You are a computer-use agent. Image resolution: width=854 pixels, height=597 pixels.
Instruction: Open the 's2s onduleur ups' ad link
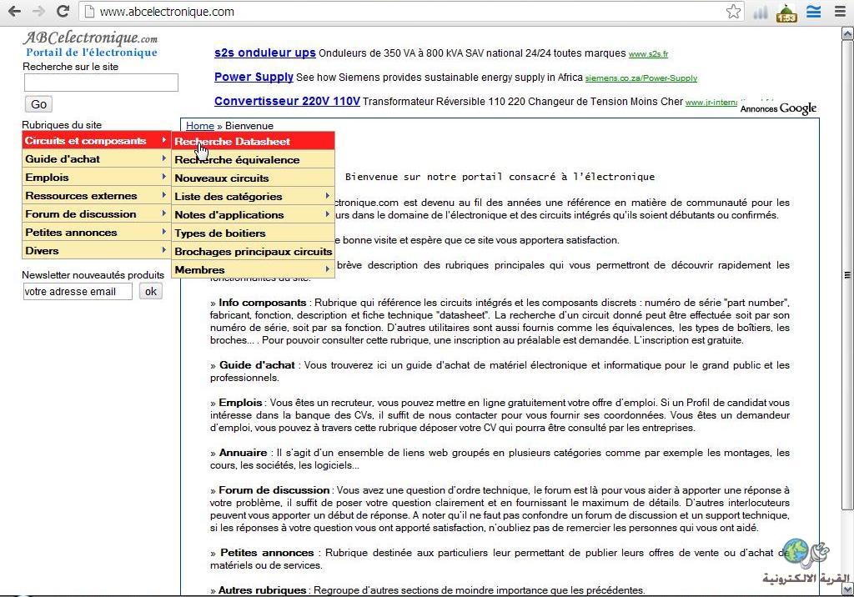pyautogui.click(x=264, y=53)
